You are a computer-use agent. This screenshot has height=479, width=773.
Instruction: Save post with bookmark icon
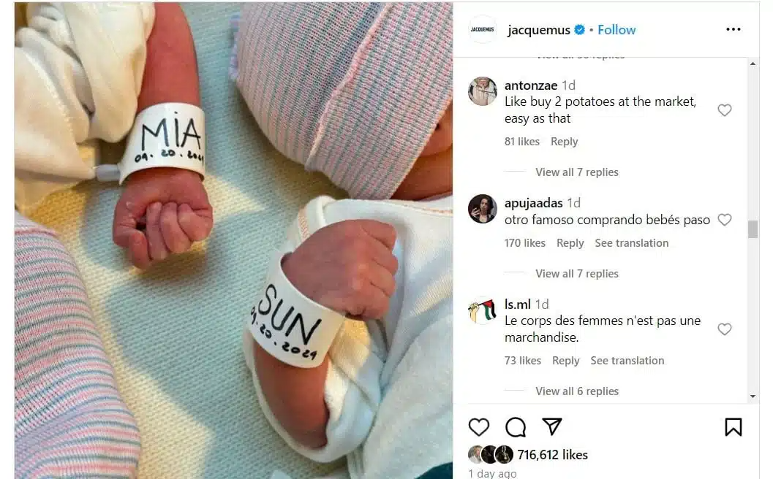click(733, 427)
